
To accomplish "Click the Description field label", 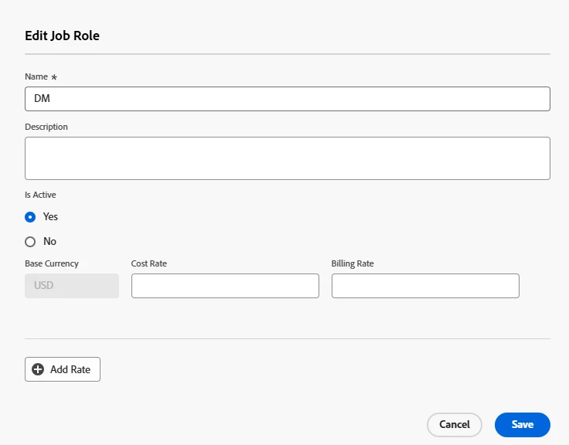I will point(46,127).
